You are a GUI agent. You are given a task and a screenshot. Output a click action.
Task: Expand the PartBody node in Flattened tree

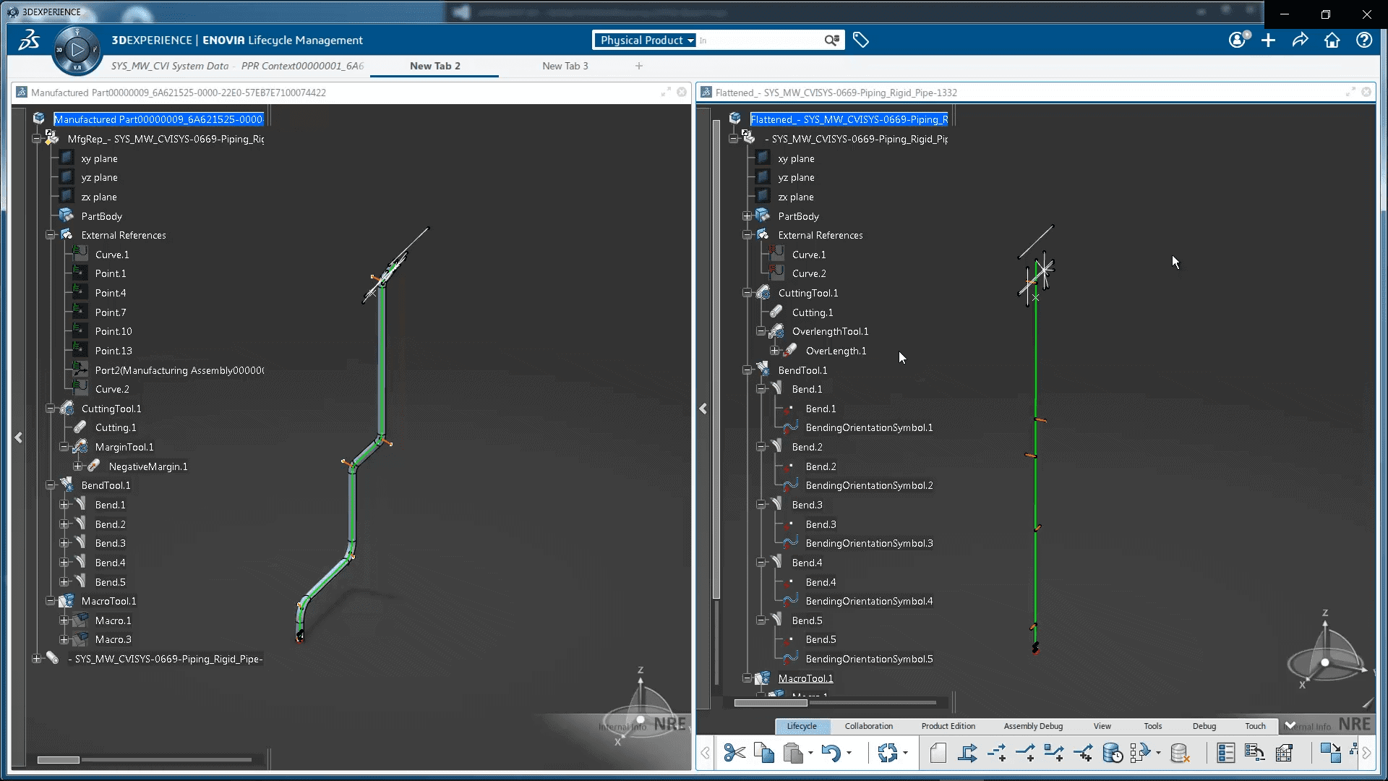click(x=747, y=216)
